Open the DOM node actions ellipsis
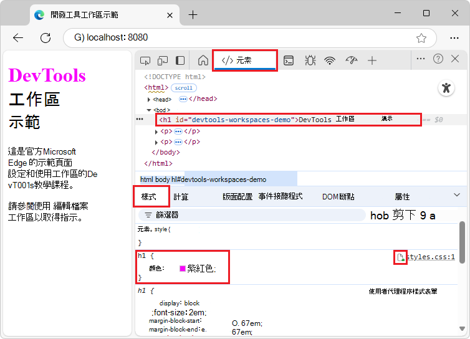470x339 pixels. (140, 119)
